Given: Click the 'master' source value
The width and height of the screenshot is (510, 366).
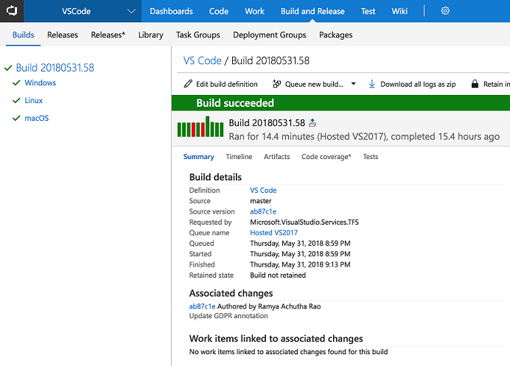Looking at the screenshot, I should [261, 201].
